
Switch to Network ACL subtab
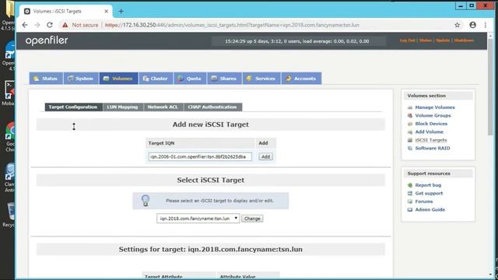tap(163, 107)
